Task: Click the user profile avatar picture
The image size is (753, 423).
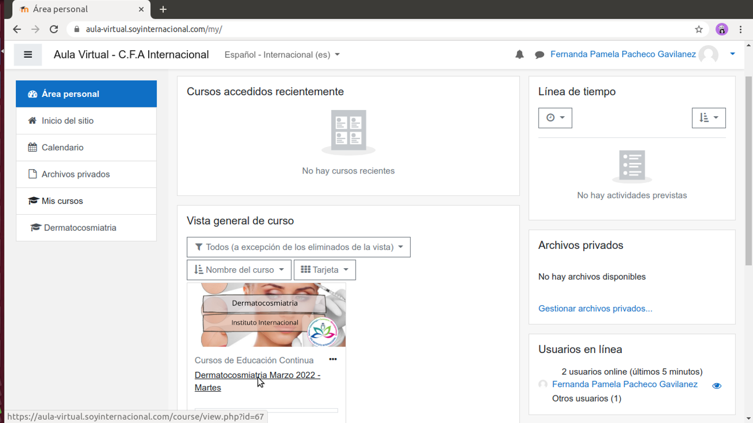Action: 708,55
